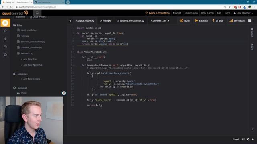Open the Lab menu item
The height and width of the screenshot is (144, 257).
point(219,13)
